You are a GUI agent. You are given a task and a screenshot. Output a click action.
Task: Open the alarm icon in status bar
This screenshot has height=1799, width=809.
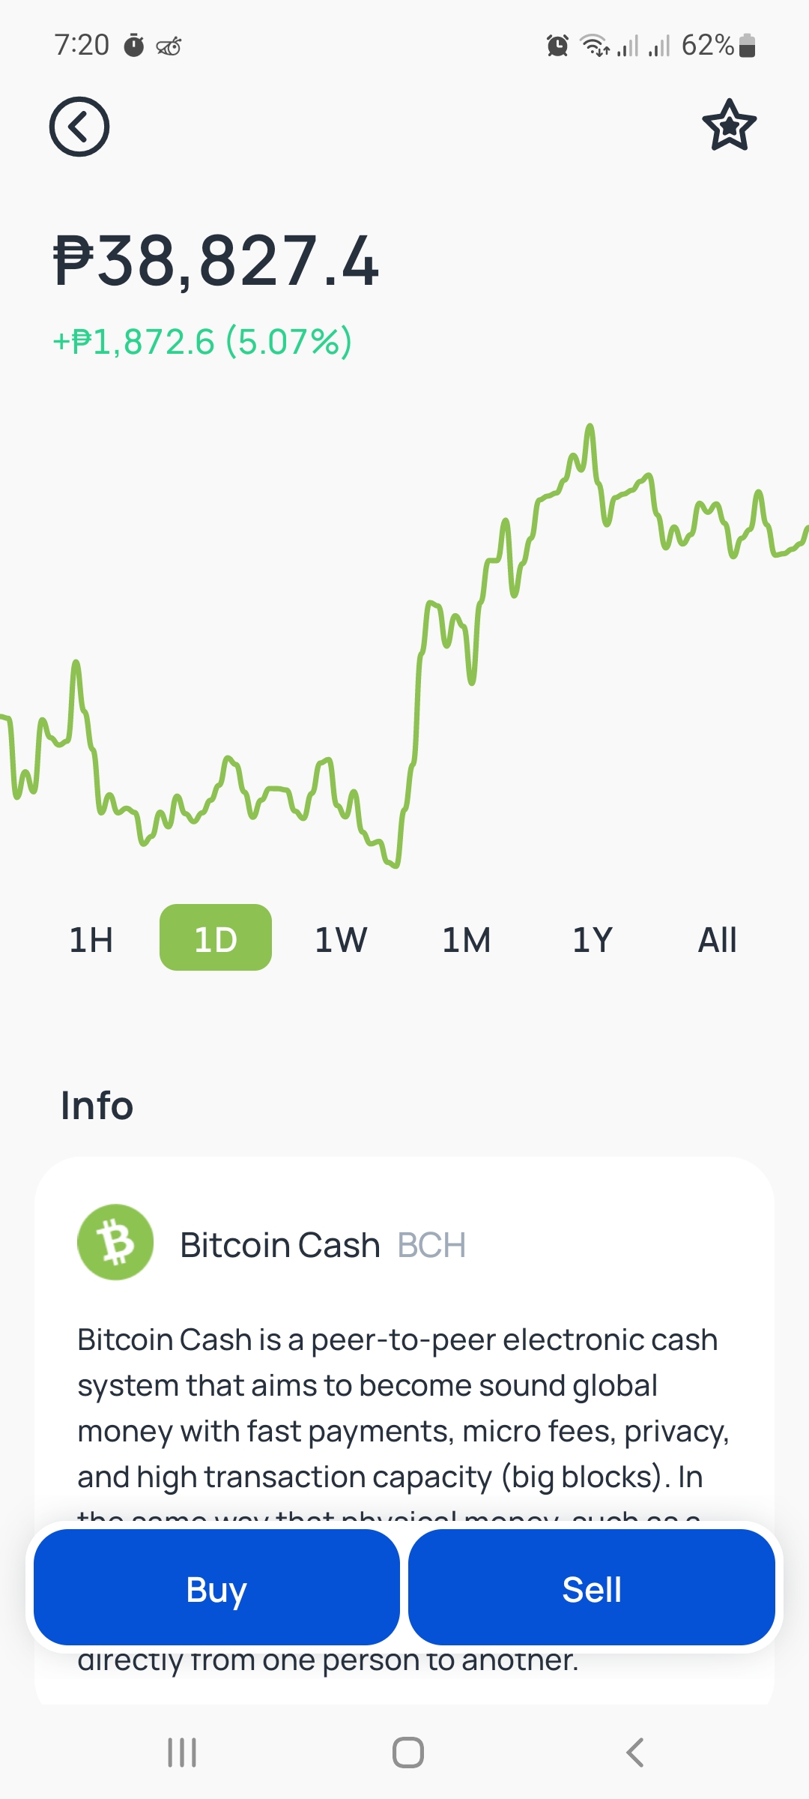[557, 46]
